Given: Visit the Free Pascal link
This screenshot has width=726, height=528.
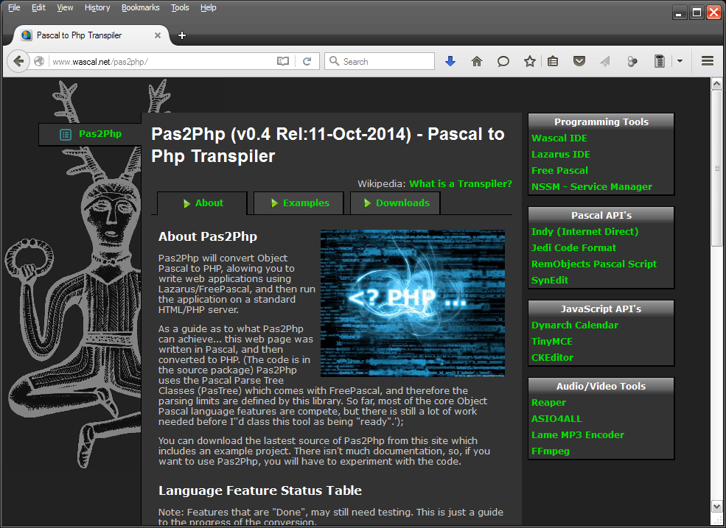Looking at the screenshot, I should (x=559, y=170).
